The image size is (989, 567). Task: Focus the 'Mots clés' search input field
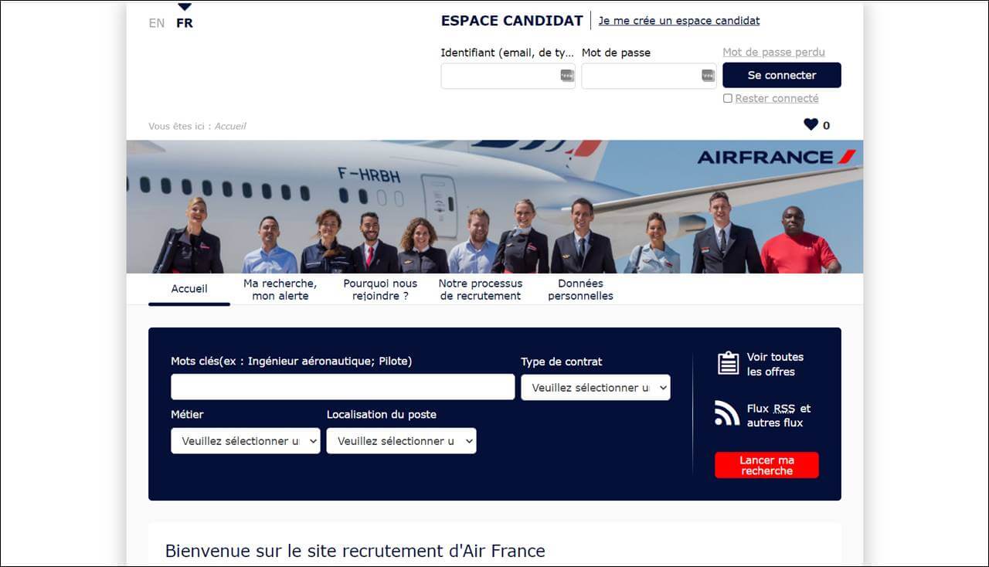[x=343, y=387]
